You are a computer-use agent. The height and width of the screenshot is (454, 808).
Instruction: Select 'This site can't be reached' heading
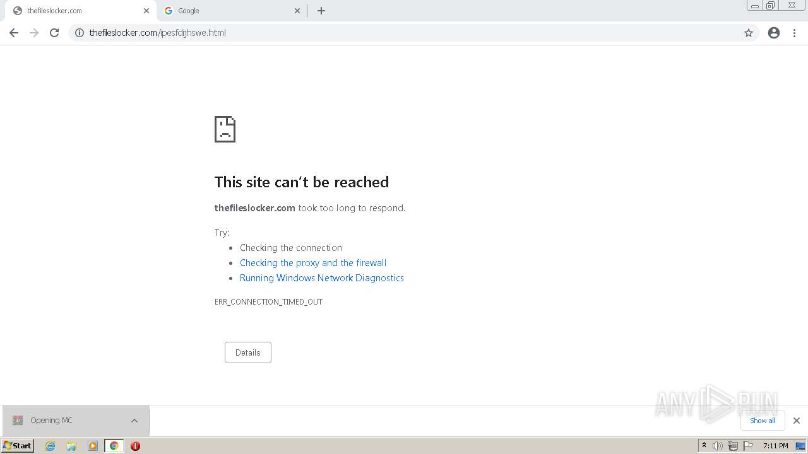(x=302, y=182)
